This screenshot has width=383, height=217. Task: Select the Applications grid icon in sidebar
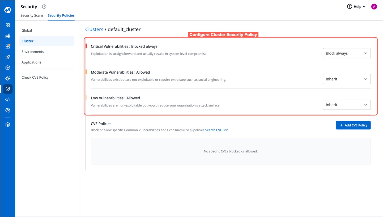8,25
